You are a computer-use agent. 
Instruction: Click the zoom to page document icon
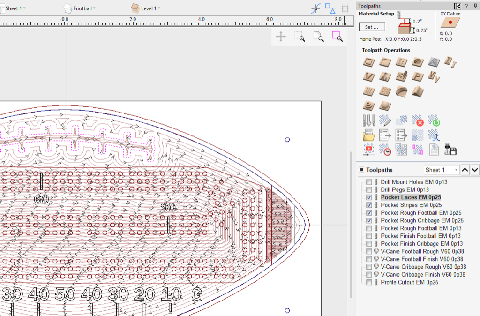tap(319, 37)
